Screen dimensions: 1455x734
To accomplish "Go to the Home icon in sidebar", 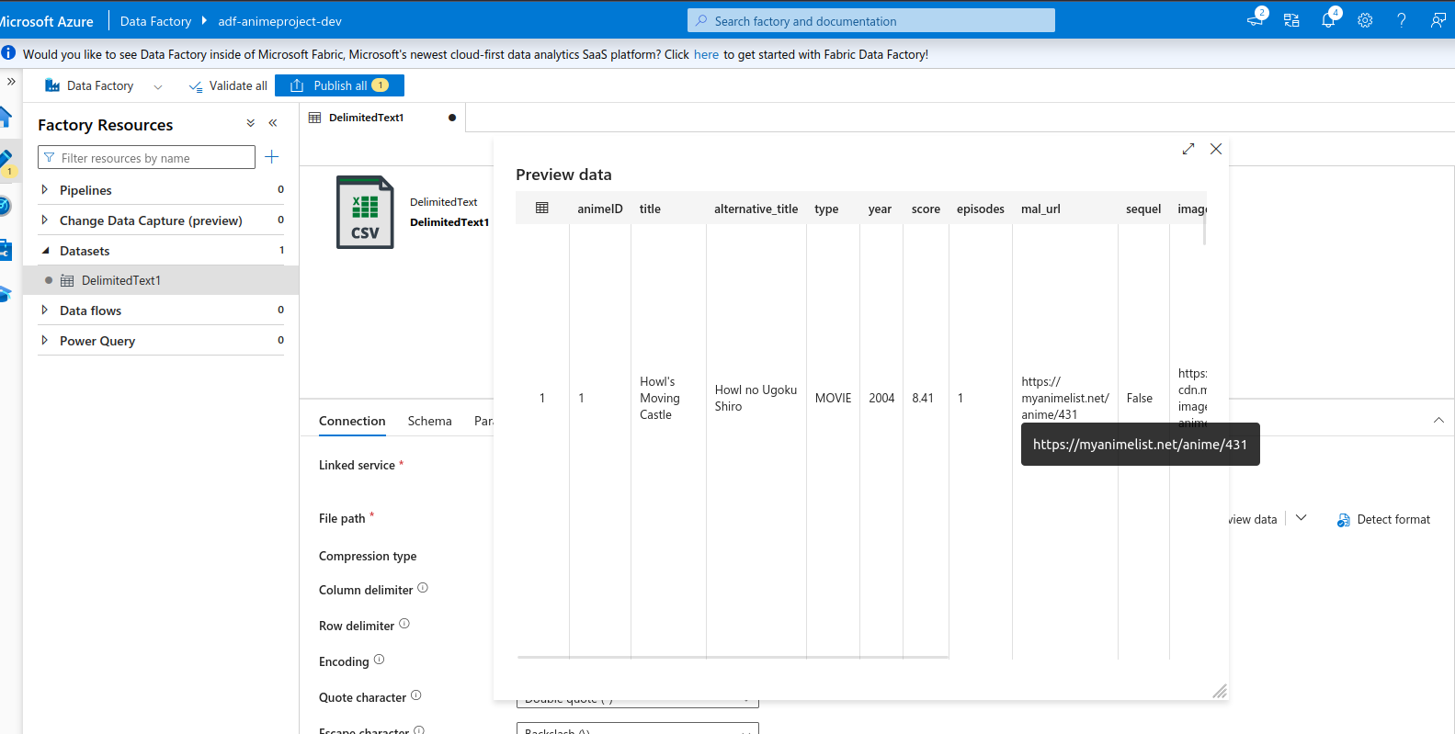I will pos(6,117).
